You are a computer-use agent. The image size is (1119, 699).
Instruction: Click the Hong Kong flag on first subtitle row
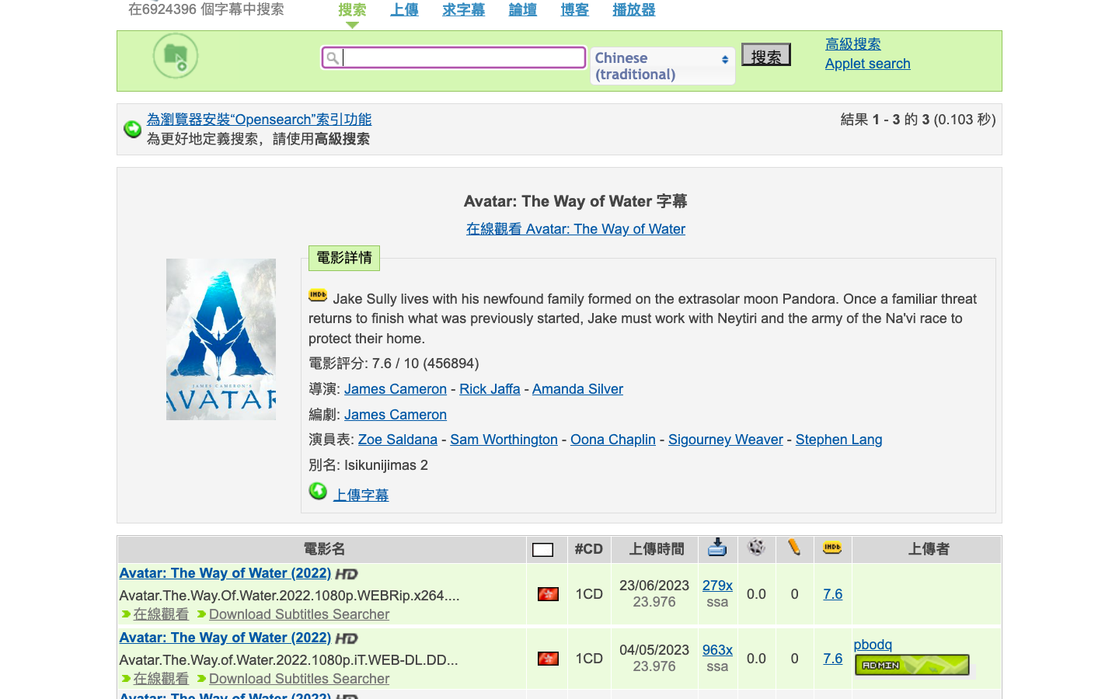coord(547,593)
